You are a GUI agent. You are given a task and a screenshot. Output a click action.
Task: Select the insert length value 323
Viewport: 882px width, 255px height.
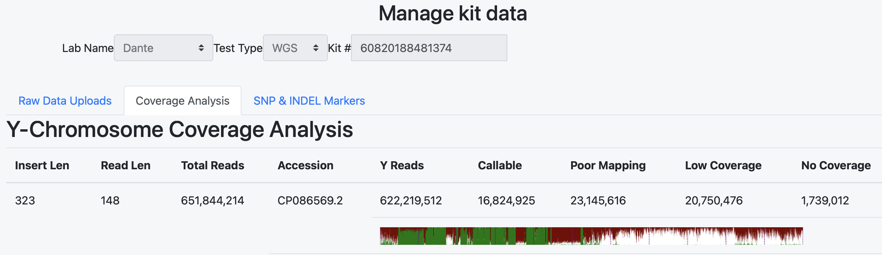click(25, 201)
